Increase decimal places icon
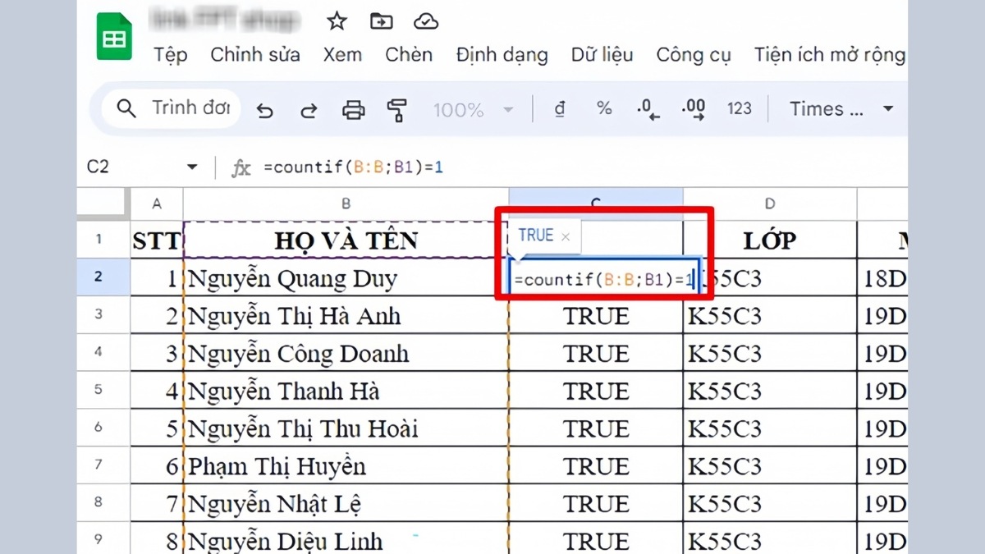Image resolution: width=985 pixels, height=554 pixels. click(694, 109)
